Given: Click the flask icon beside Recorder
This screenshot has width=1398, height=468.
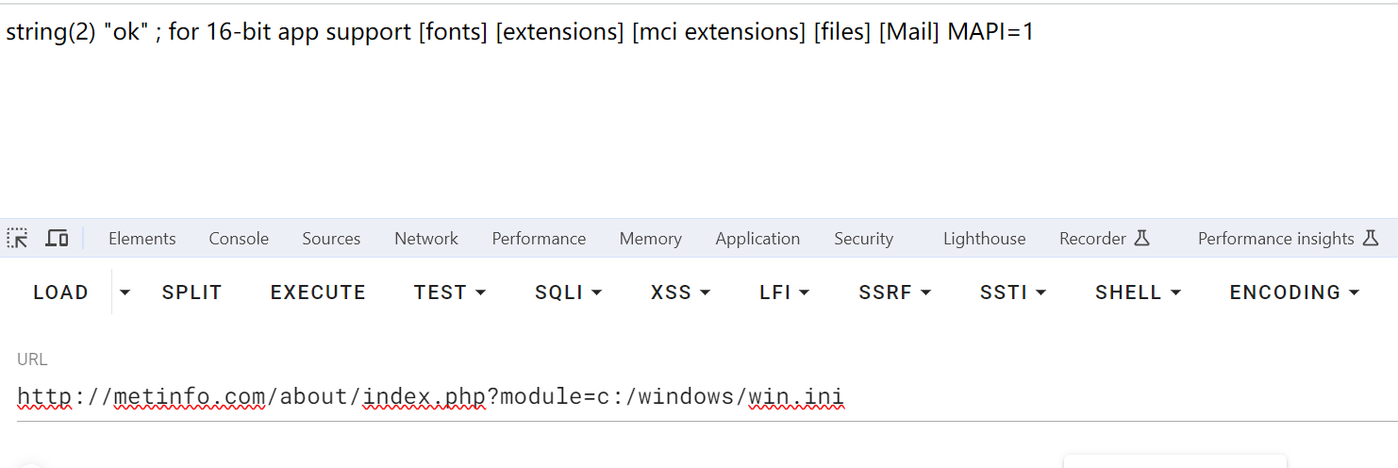Looking at the screenshot, I should click(x=1141, y=239).
